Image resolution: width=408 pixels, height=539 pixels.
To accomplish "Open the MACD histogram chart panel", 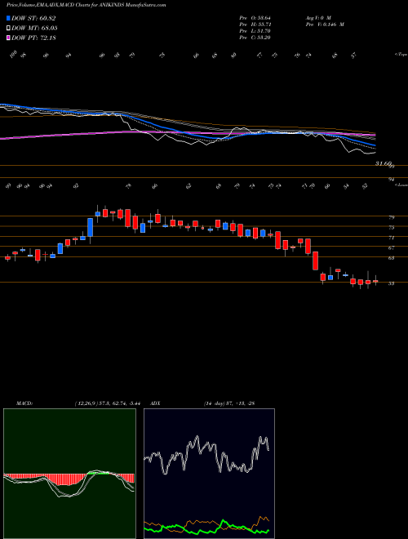I will (69, 474).
